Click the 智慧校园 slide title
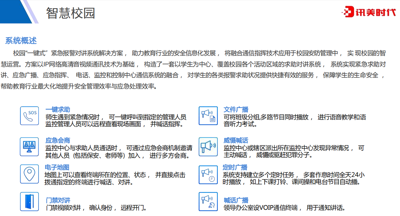This screenshot has height=216, width=400. tap(71, 13)
